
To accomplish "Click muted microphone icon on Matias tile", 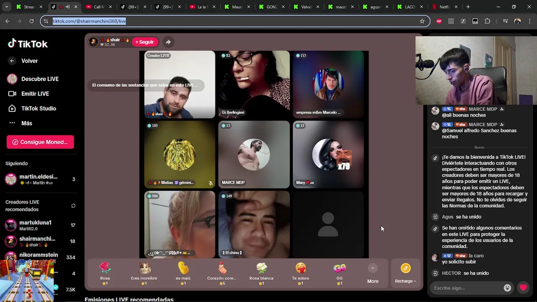I will click(211, 183).
